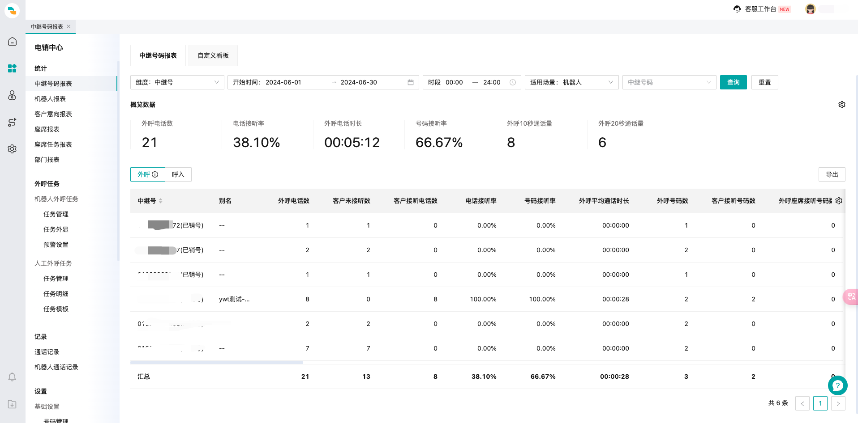Open the 中继号码 select dropdown
This screenshot has height=423, width=858.
(669, 82)
